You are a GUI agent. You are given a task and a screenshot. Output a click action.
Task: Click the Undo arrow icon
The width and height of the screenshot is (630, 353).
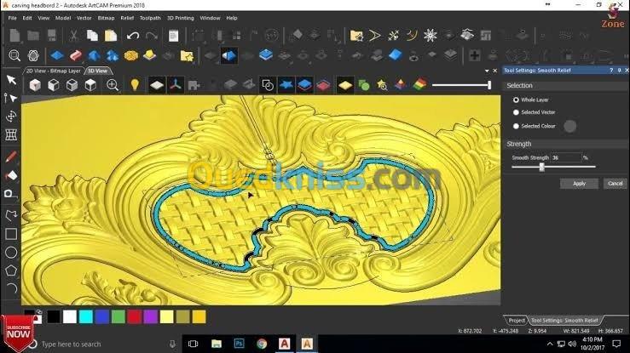tap(133, 36)
